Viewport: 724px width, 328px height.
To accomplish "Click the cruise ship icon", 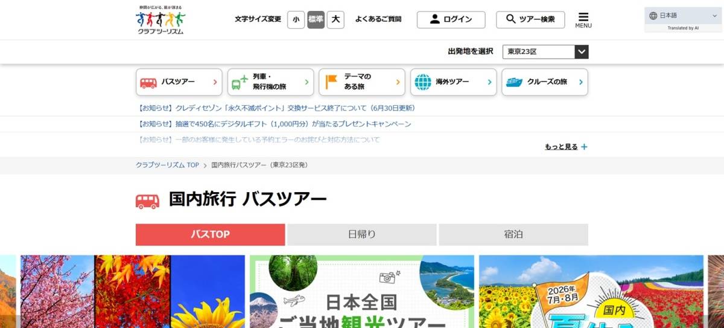I will [x=514, y=82].
